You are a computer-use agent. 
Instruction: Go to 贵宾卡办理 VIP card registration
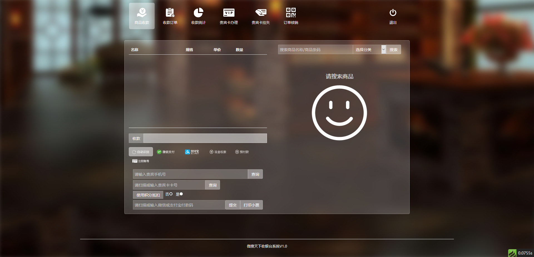point(229,16)
